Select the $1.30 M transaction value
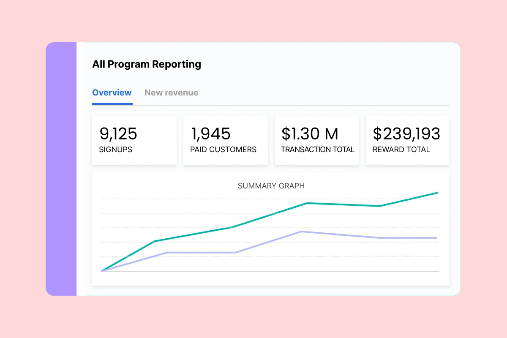Viewport: 507px width, 338px height. tap(310, 134)
